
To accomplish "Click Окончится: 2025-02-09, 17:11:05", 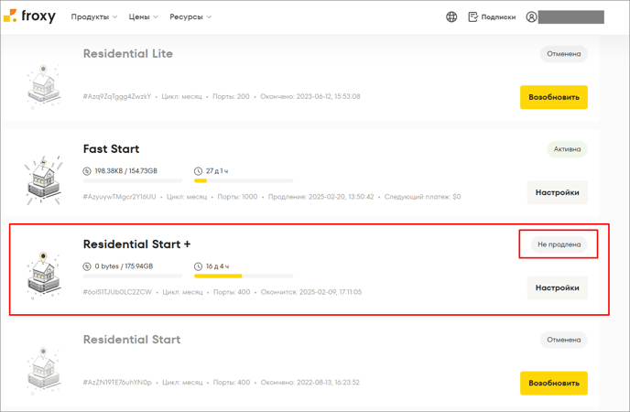I will 311,292.
